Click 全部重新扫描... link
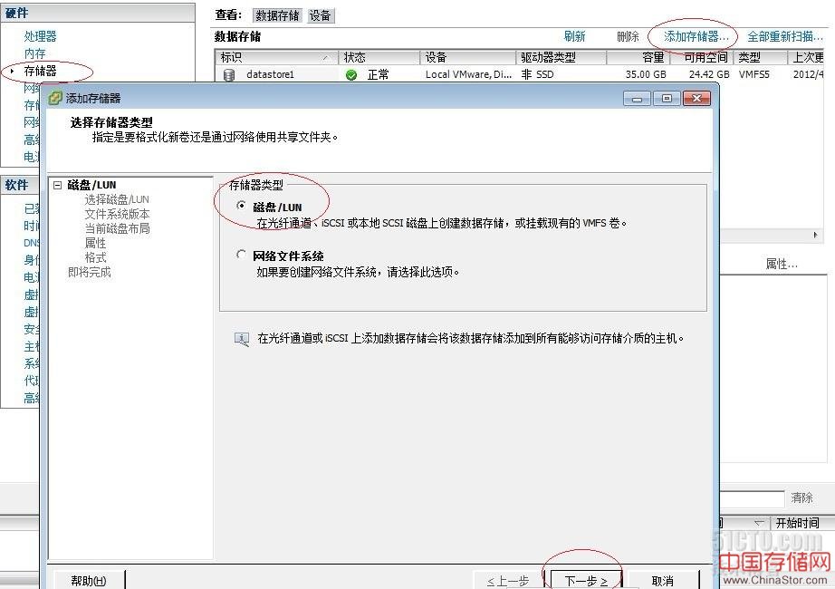The height and width of the screenshot is (589, 835). [785, 36]
